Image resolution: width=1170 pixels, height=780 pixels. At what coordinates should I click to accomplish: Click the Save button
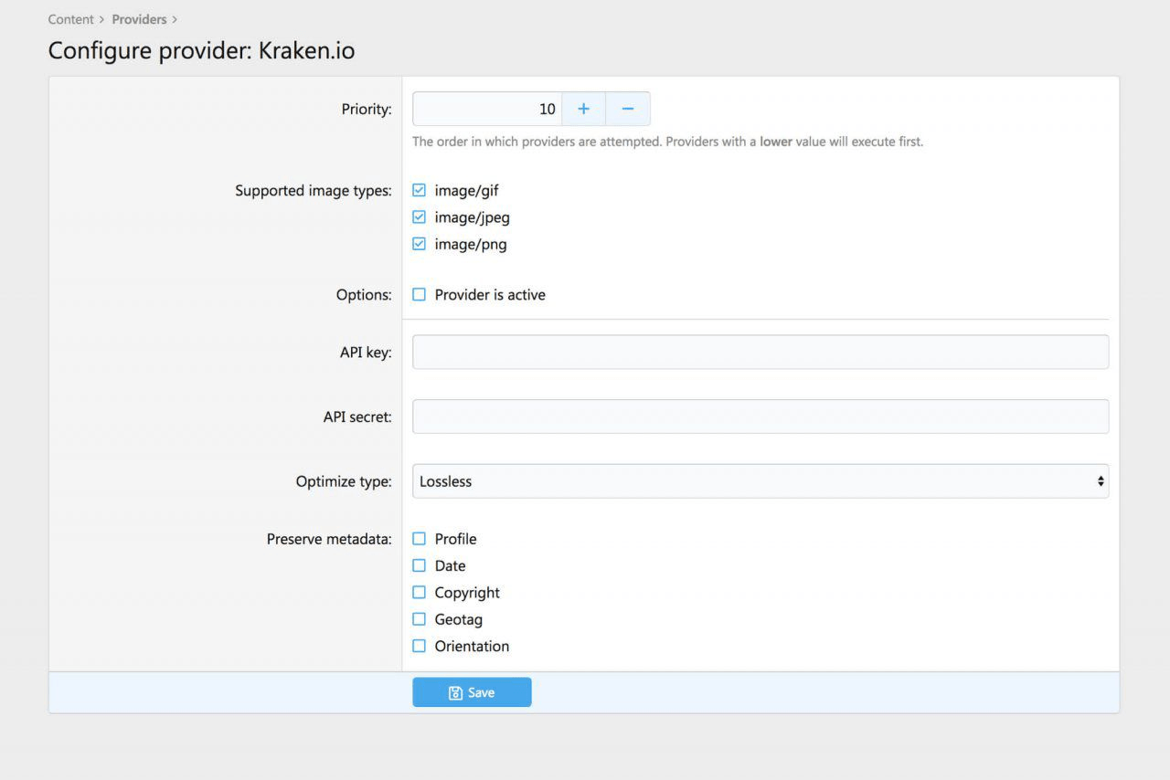472,692
